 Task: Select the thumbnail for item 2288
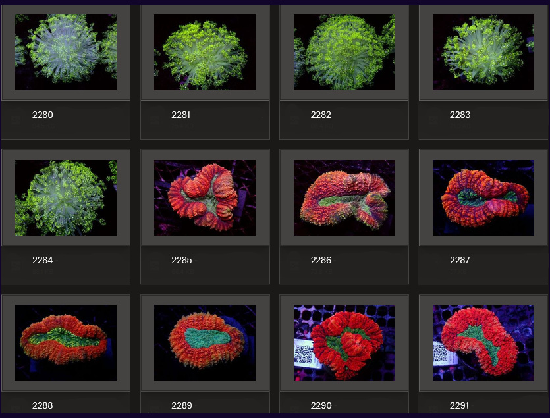pyautogui.click(x=66, y=343)
